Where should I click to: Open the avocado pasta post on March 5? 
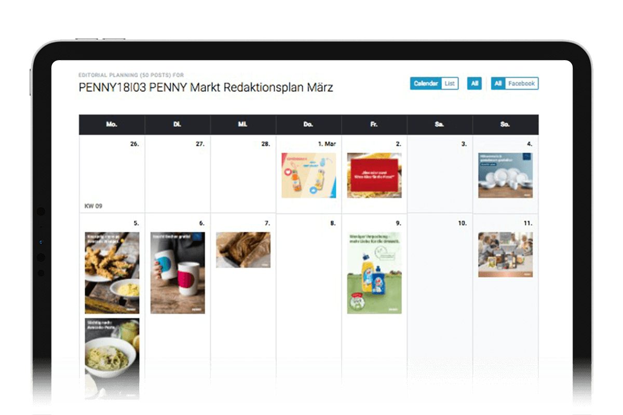112,358
